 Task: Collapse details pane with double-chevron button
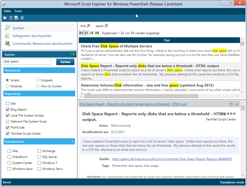point(231,104)
